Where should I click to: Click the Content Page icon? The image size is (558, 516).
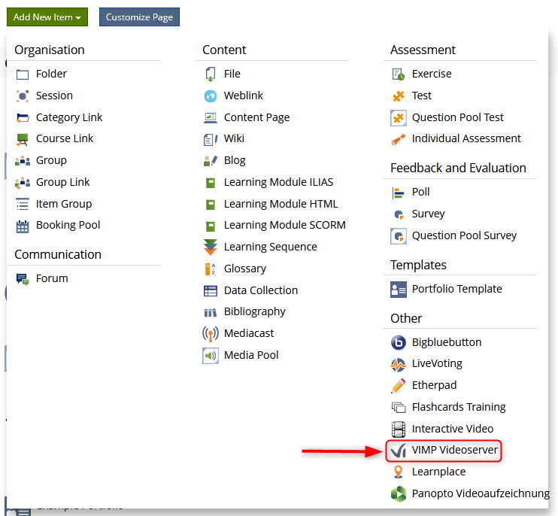(211, 118)
